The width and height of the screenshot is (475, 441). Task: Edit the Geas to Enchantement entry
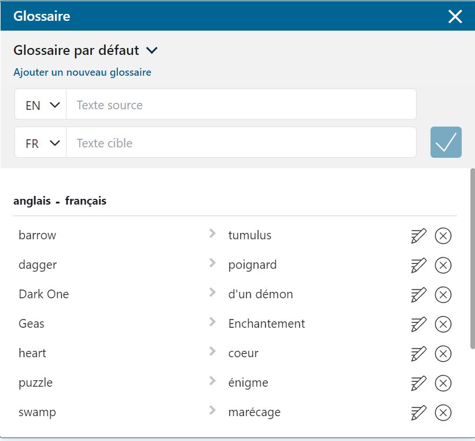pos(418,324)
